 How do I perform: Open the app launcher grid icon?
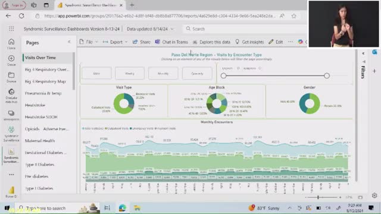11,29
